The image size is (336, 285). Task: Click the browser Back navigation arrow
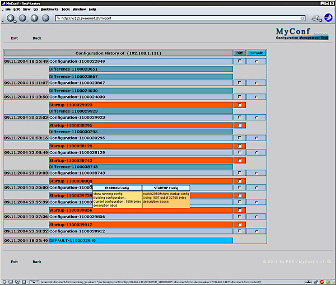pyautogui.click(x=11, y=18)
